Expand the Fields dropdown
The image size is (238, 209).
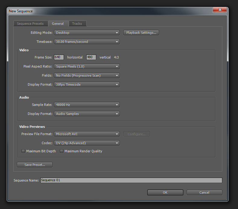(x=87, y=75)
